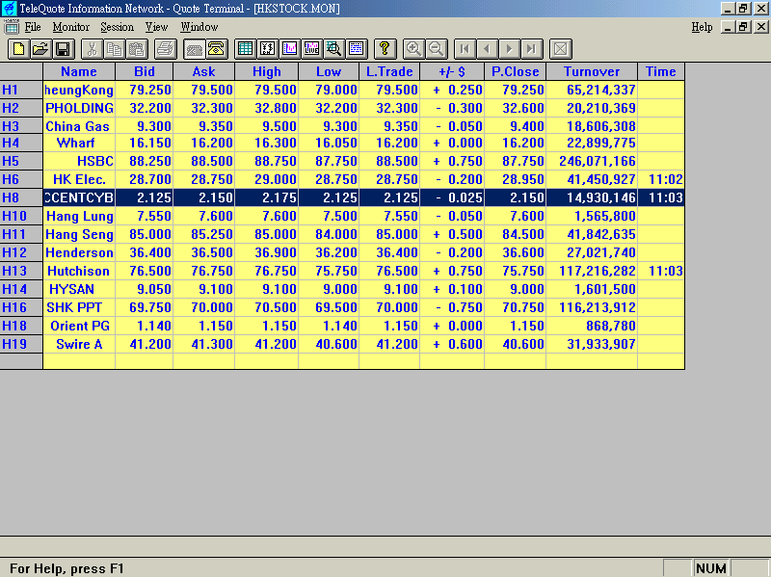Click the Hang Seng name cell
This screenshot has height=578, width=771.
click(x=79, y=234)
